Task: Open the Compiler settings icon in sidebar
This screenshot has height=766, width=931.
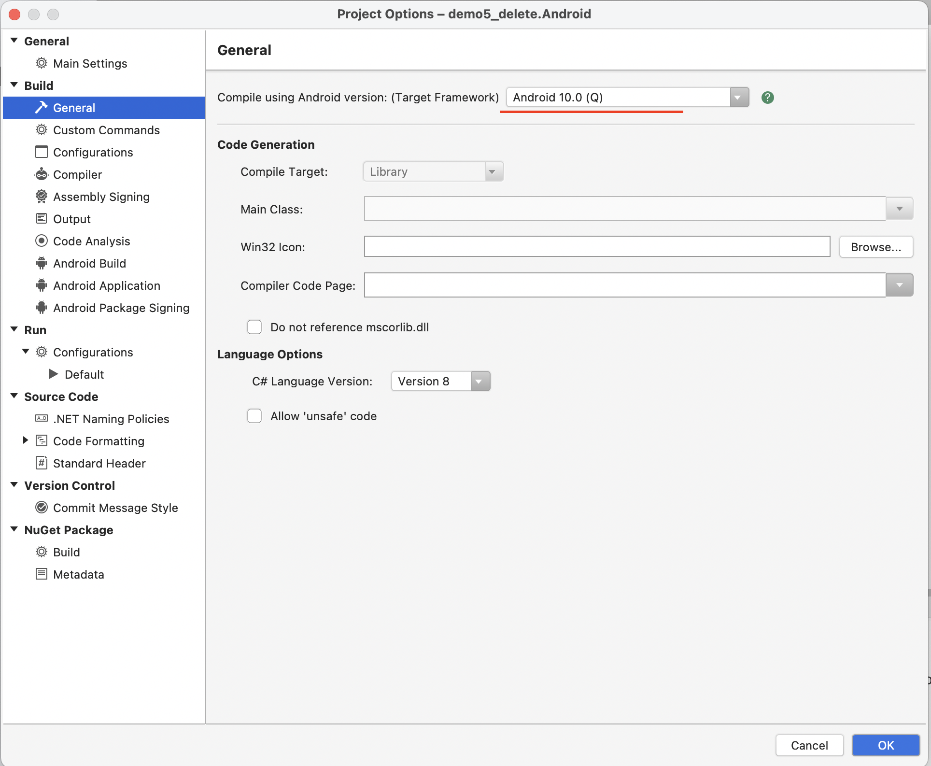Action: [x=42, y=174]
